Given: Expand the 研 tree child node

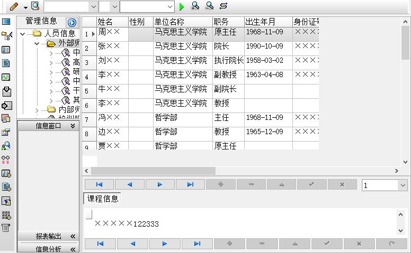Looking at the screenshot, I should [51, 72].
